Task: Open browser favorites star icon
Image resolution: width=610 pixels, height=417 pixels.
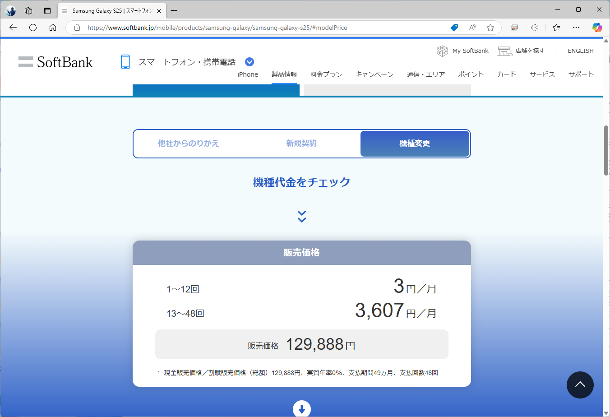Action: coord(490,28)
